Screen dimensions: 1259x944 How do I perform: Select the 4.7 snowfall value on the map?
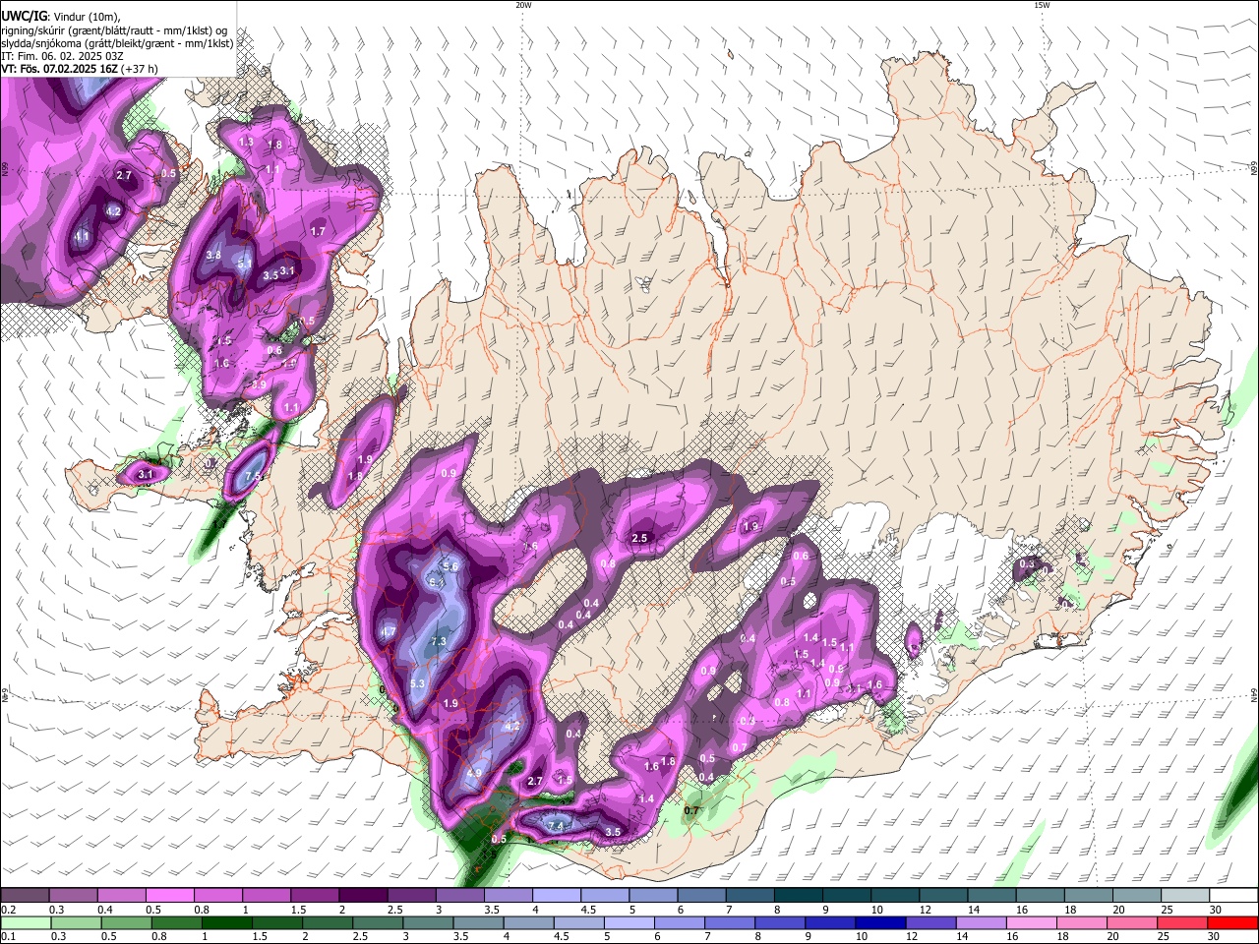(x=388, y=631)
